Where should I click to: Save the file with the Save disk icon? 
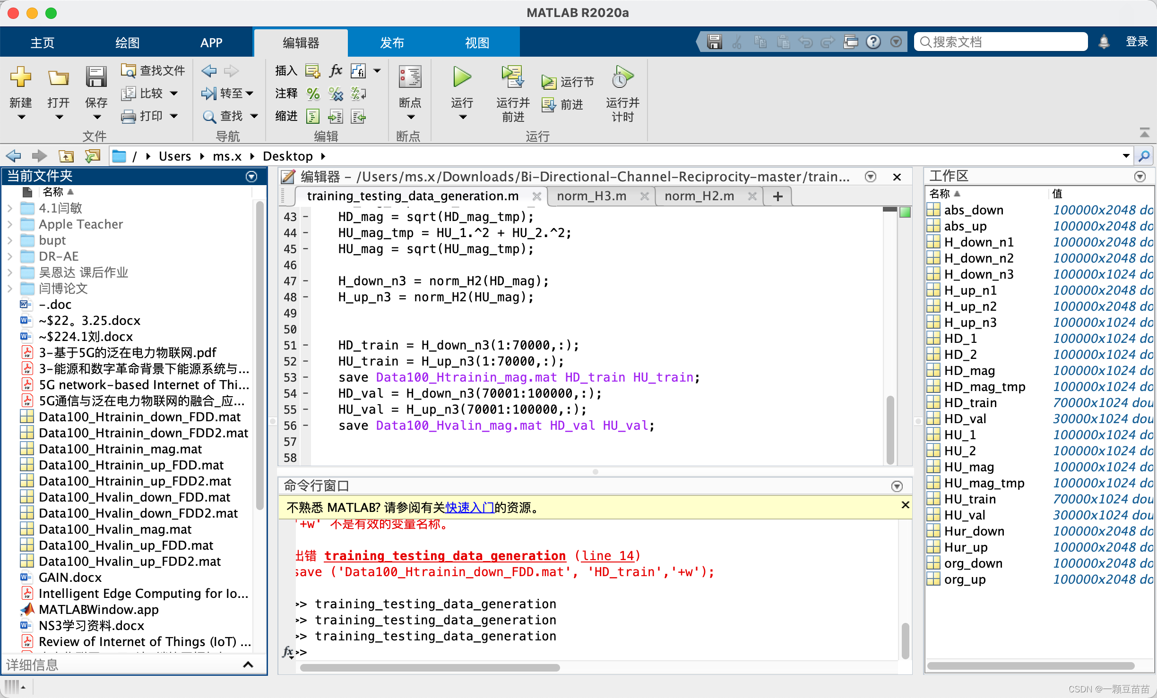tap(96, 77)
